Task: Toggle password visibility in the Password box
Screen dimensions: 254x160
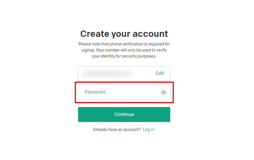Action: 164,92
